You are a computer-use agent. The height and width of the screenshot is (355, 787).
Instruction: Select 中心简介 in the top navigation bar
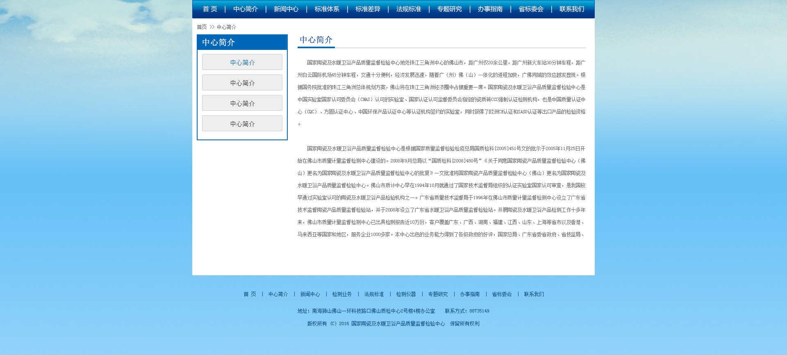[x=246, y=9]
